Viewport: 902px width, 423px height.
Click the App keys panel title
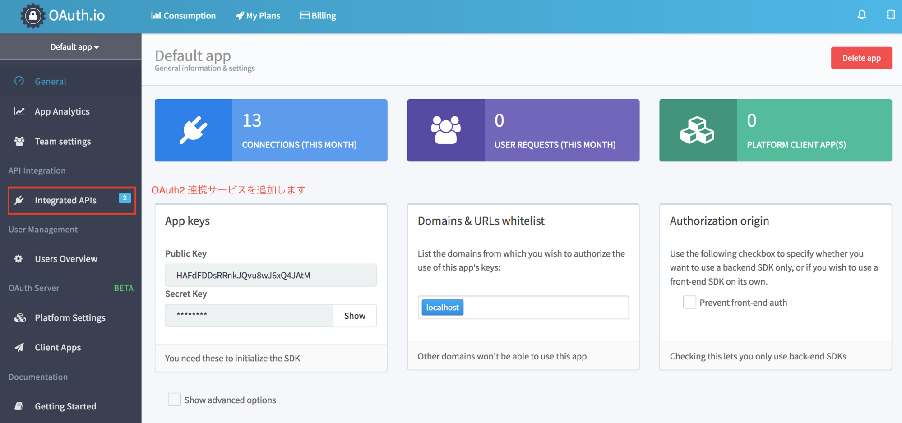[187, 221]
